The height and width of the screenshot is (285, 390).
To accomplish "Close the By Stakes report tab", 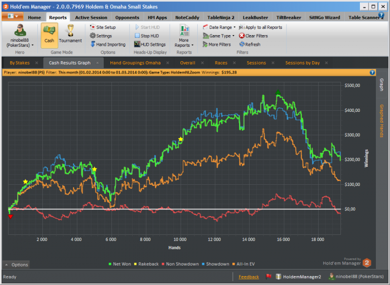I will tap(37, 63).
